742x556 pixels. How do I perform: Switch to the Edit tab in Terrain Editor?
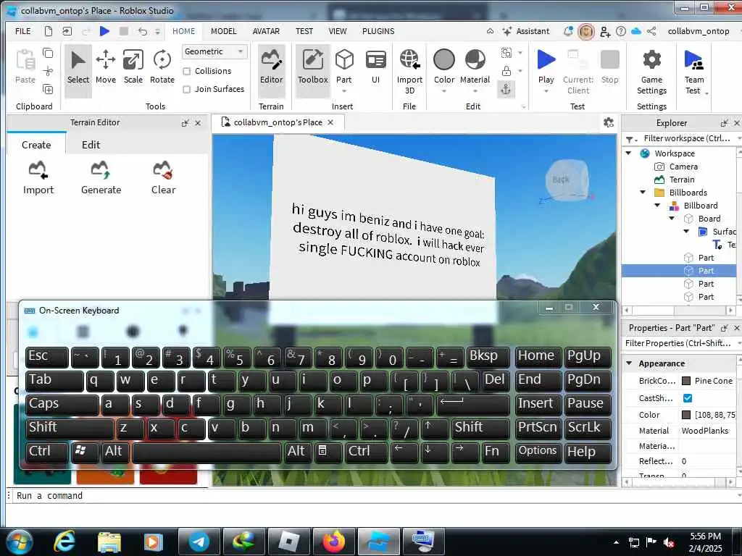tap(91, 145)
